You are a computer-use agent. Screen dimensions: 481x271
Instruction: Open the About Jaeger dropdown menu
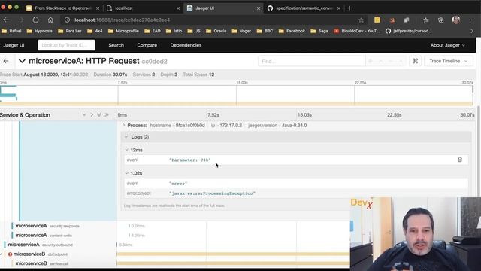448,45
